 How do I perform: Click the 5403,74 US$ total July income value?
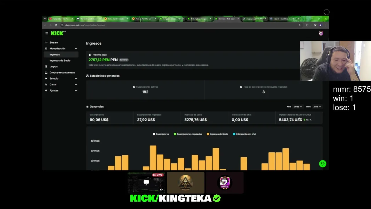(x=290, y=120)
